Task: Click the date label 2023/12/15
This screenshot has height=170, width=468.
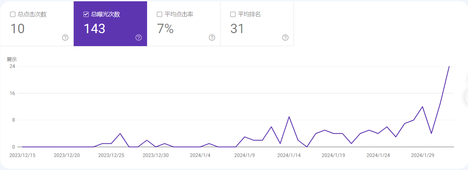Action: [23, 155]
